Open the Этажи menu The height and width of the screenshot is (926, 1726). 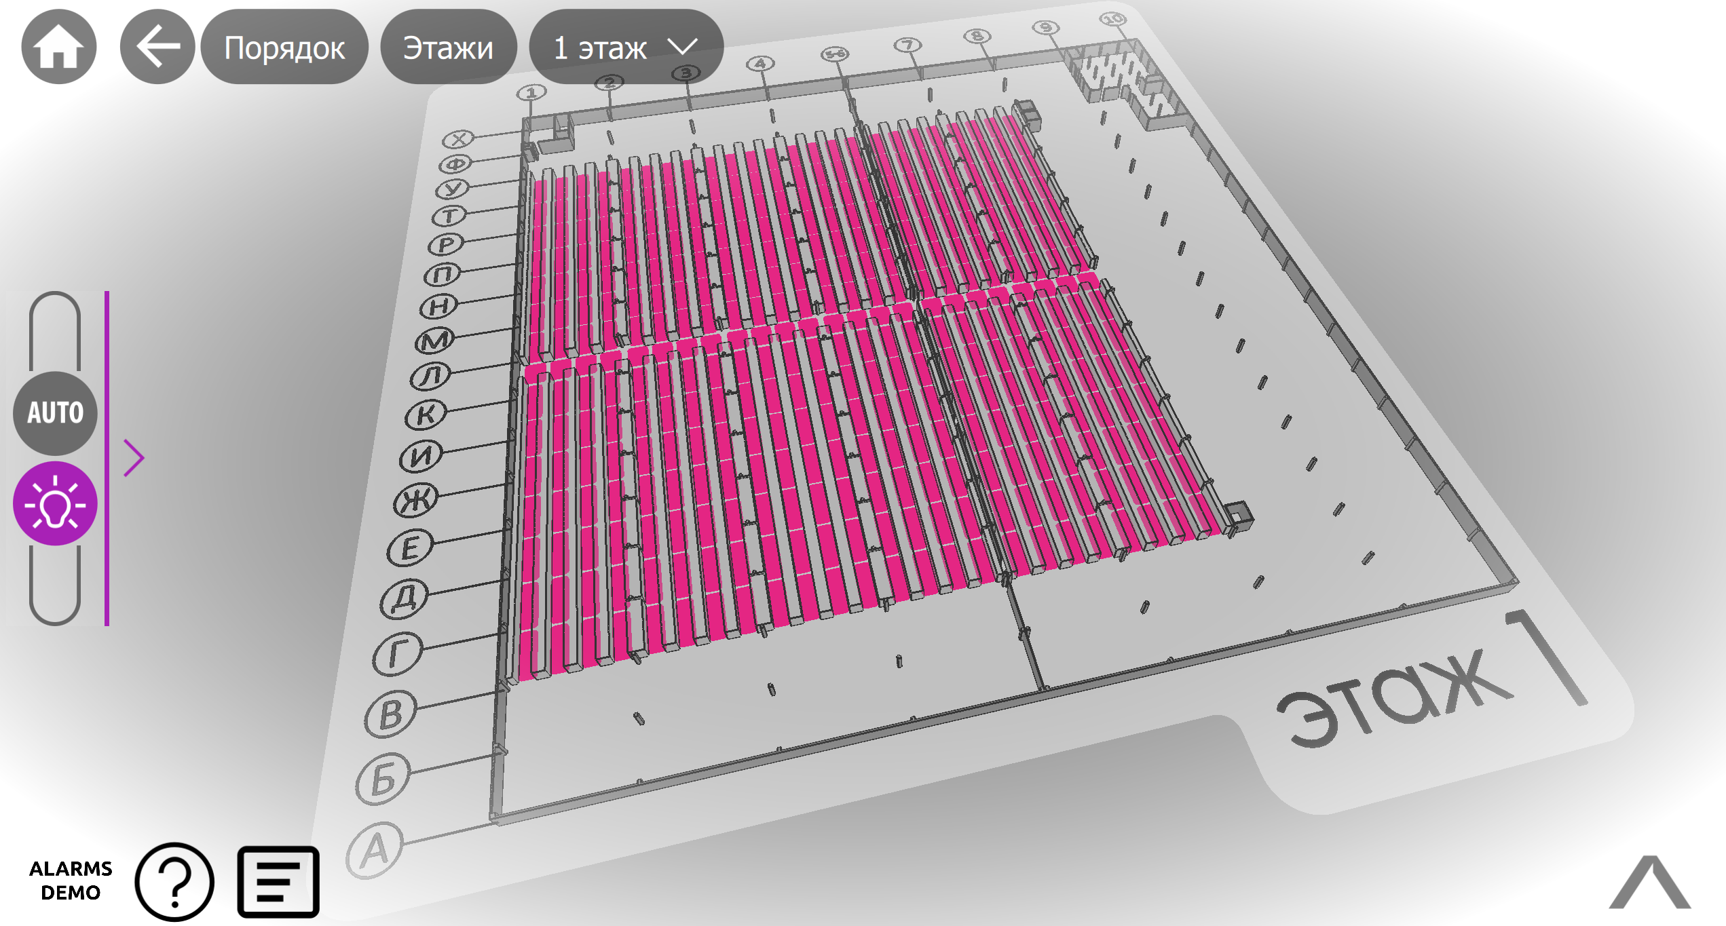(448, 47)
